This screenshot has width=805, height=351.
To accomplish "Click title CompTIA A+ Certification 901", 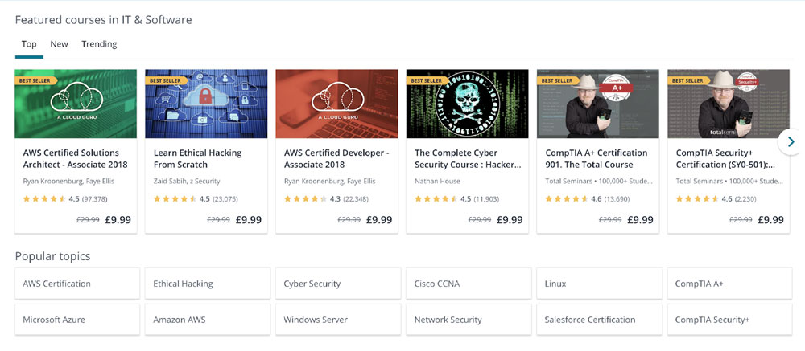I will (x=596, y=159).
